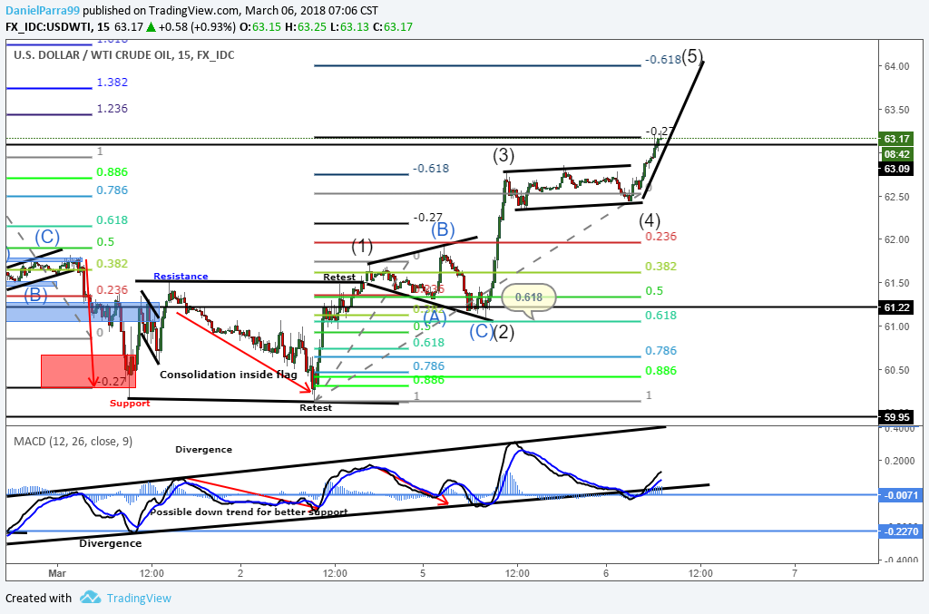Screen dimensions: 929x614
Task: Click the blue -0.2270 MACD level label
Action: [x=901, y=531]
